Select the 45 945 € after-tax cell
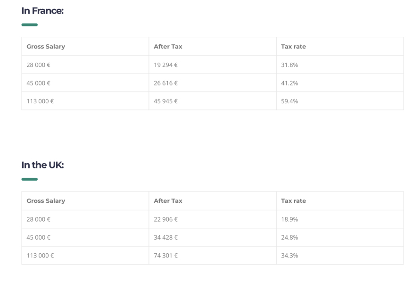This screenshot has width=413, height=283. (165, 101)
